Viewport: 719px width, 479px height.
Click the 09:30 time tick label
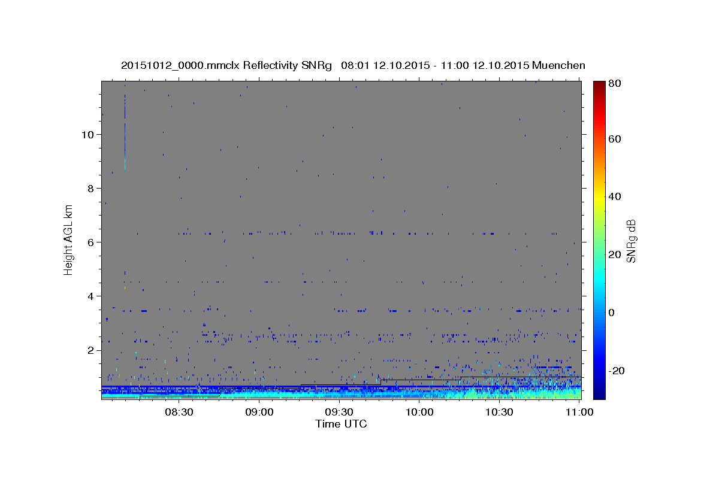pos(339,412)
